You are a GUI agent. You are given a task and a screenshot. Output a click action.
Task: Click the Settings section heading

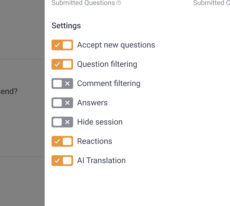point(66,26)
